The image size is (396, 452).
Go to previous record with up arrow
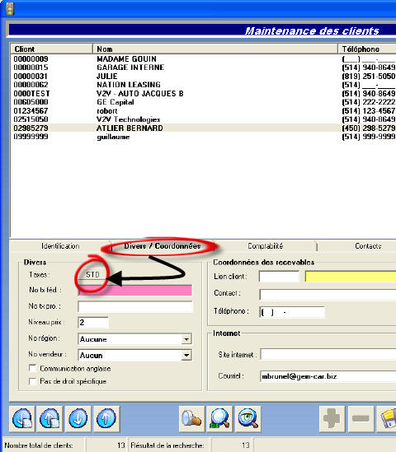pyautogui.click(x=106, y=418)
